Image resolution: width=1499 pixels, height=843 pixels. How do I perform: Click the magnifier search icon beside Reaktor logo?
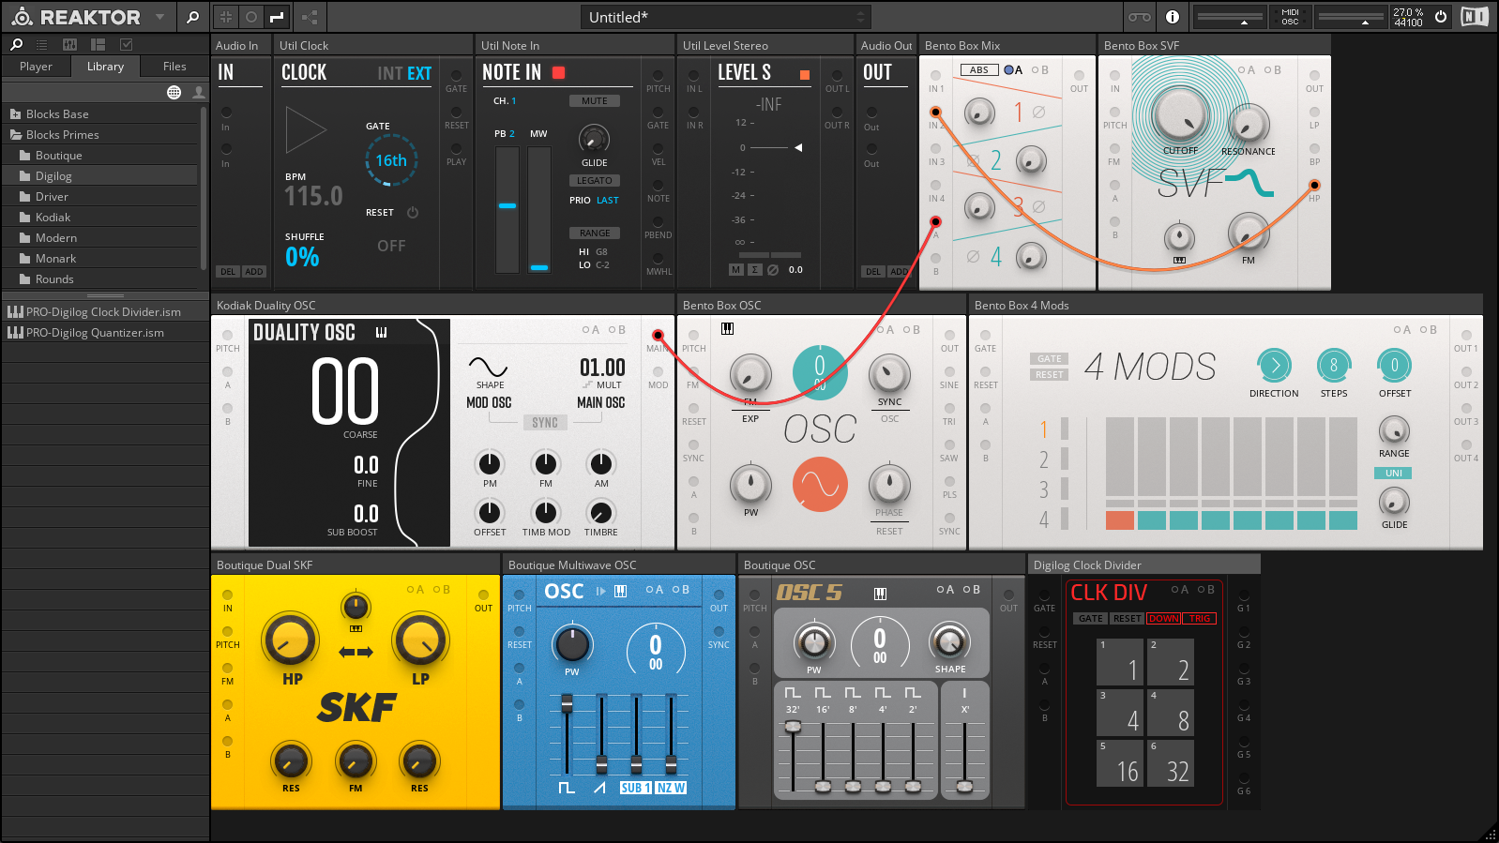pos(192,17)
